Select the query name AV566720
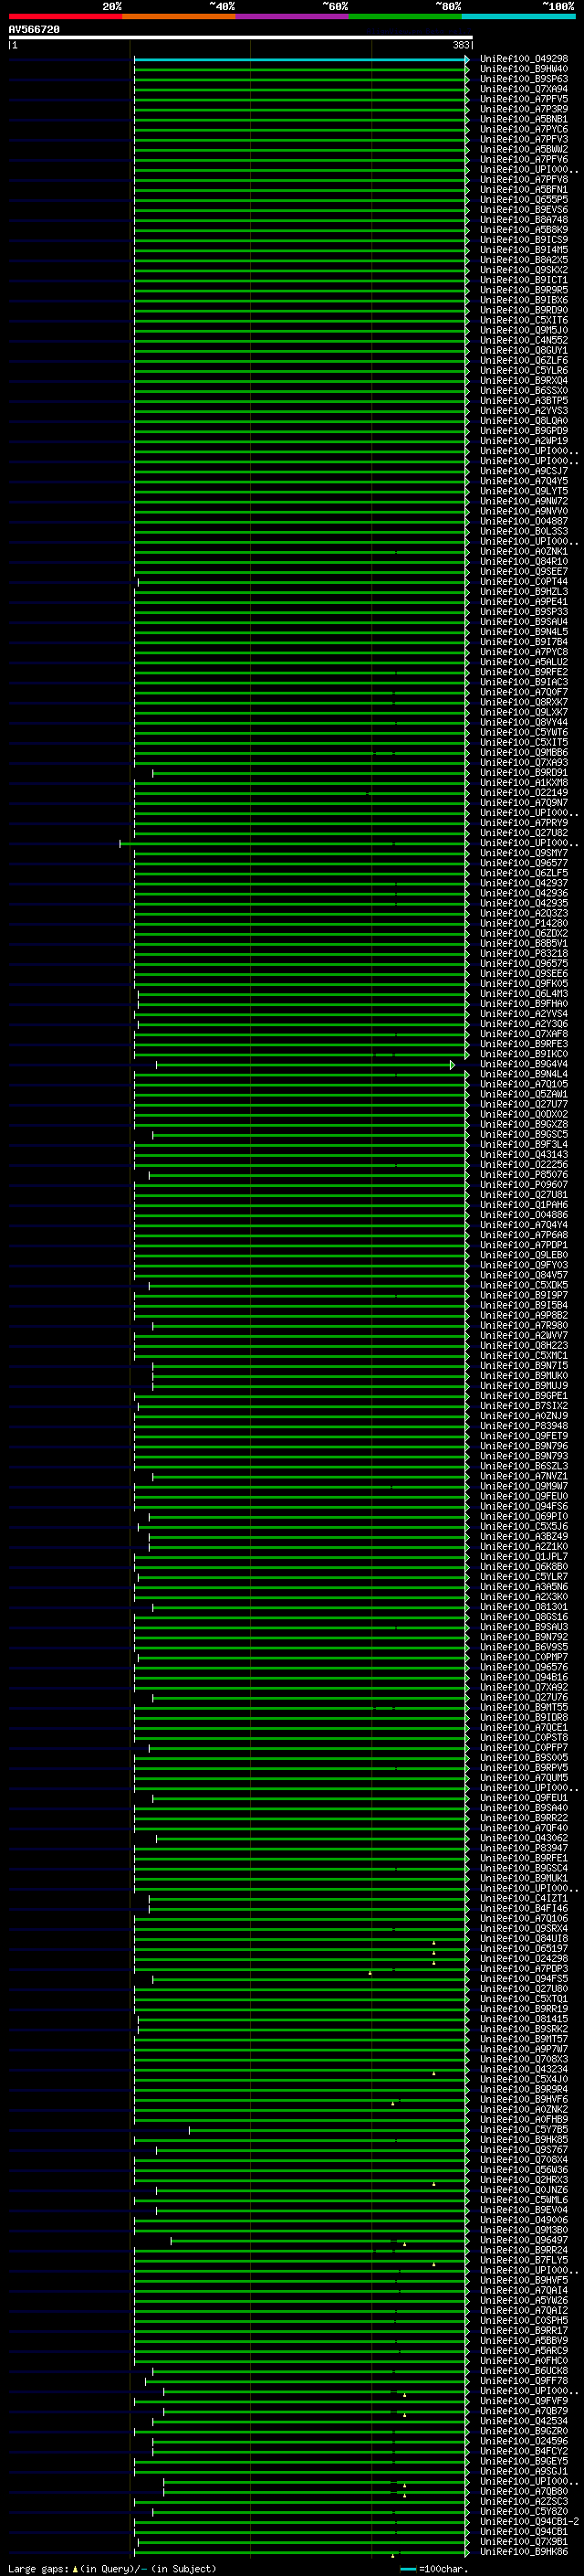The width and height of the screenshot is (584, 2576). tap(34, 30)
